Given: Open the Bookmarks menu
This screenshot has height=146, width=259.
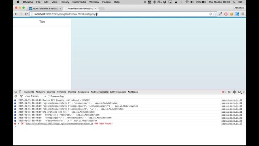Looking at the screenshot, I should pos(79,2).
